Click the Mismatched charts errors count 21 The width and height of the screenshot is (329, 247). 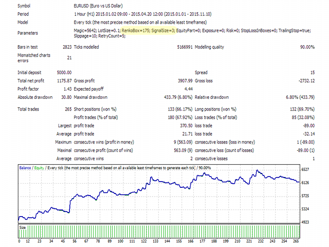coord(68,58)
